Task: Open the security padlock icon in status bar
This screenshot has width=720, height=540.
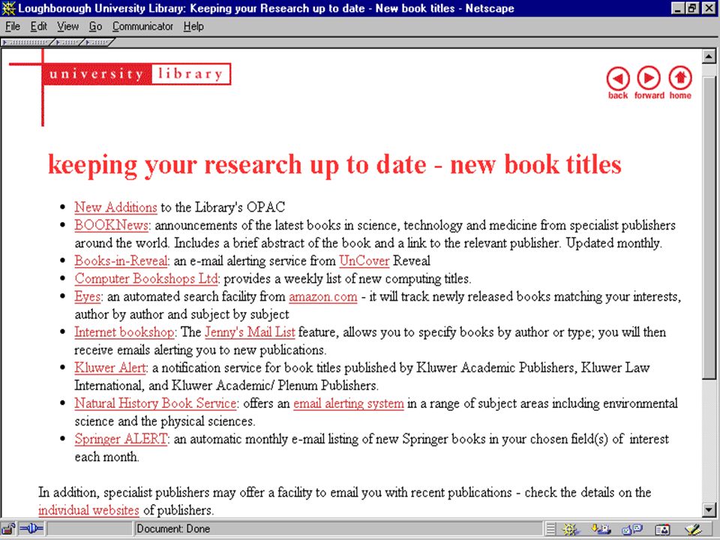Action: click(x=9, y=529)
